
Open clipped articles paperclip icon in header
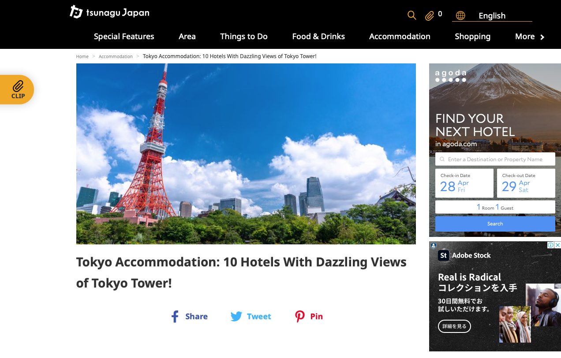coord(429,16)
